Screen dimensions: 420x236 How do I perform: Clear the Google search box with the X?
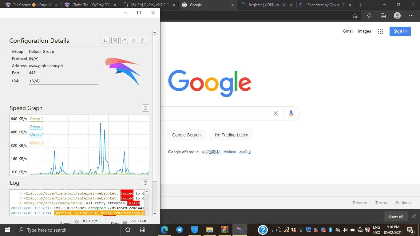click(276, 113)
